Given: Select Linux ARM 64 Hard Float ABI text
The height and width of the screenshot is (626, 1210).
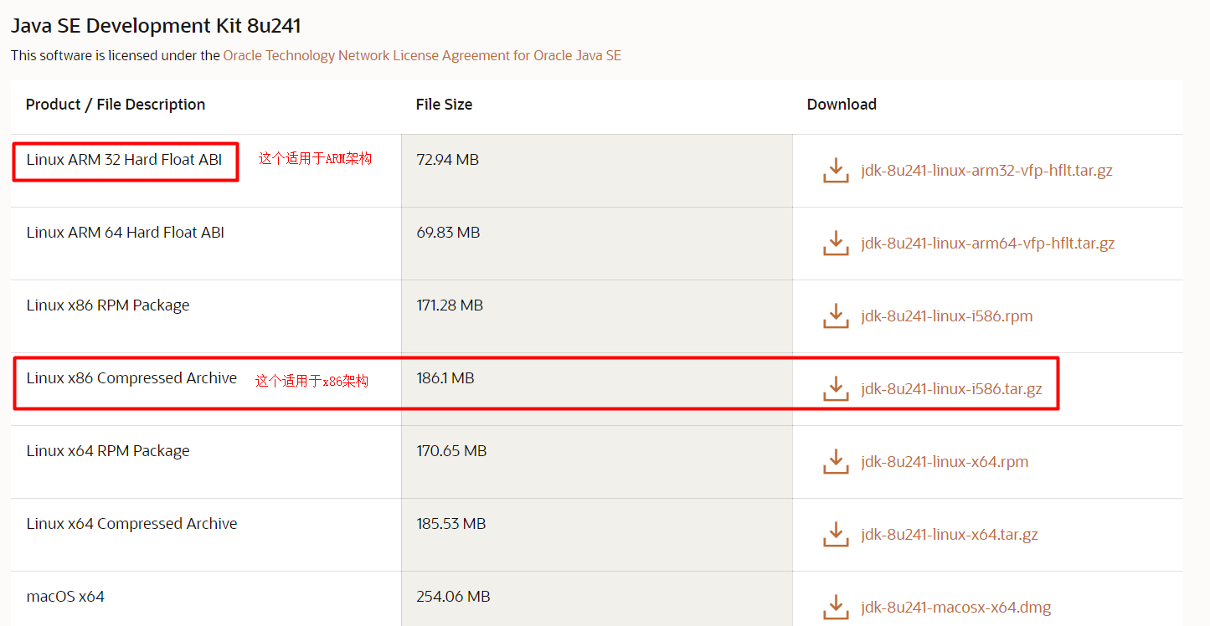Looking at the screenshot, I should pyautogui.click(x=125, y=233).
